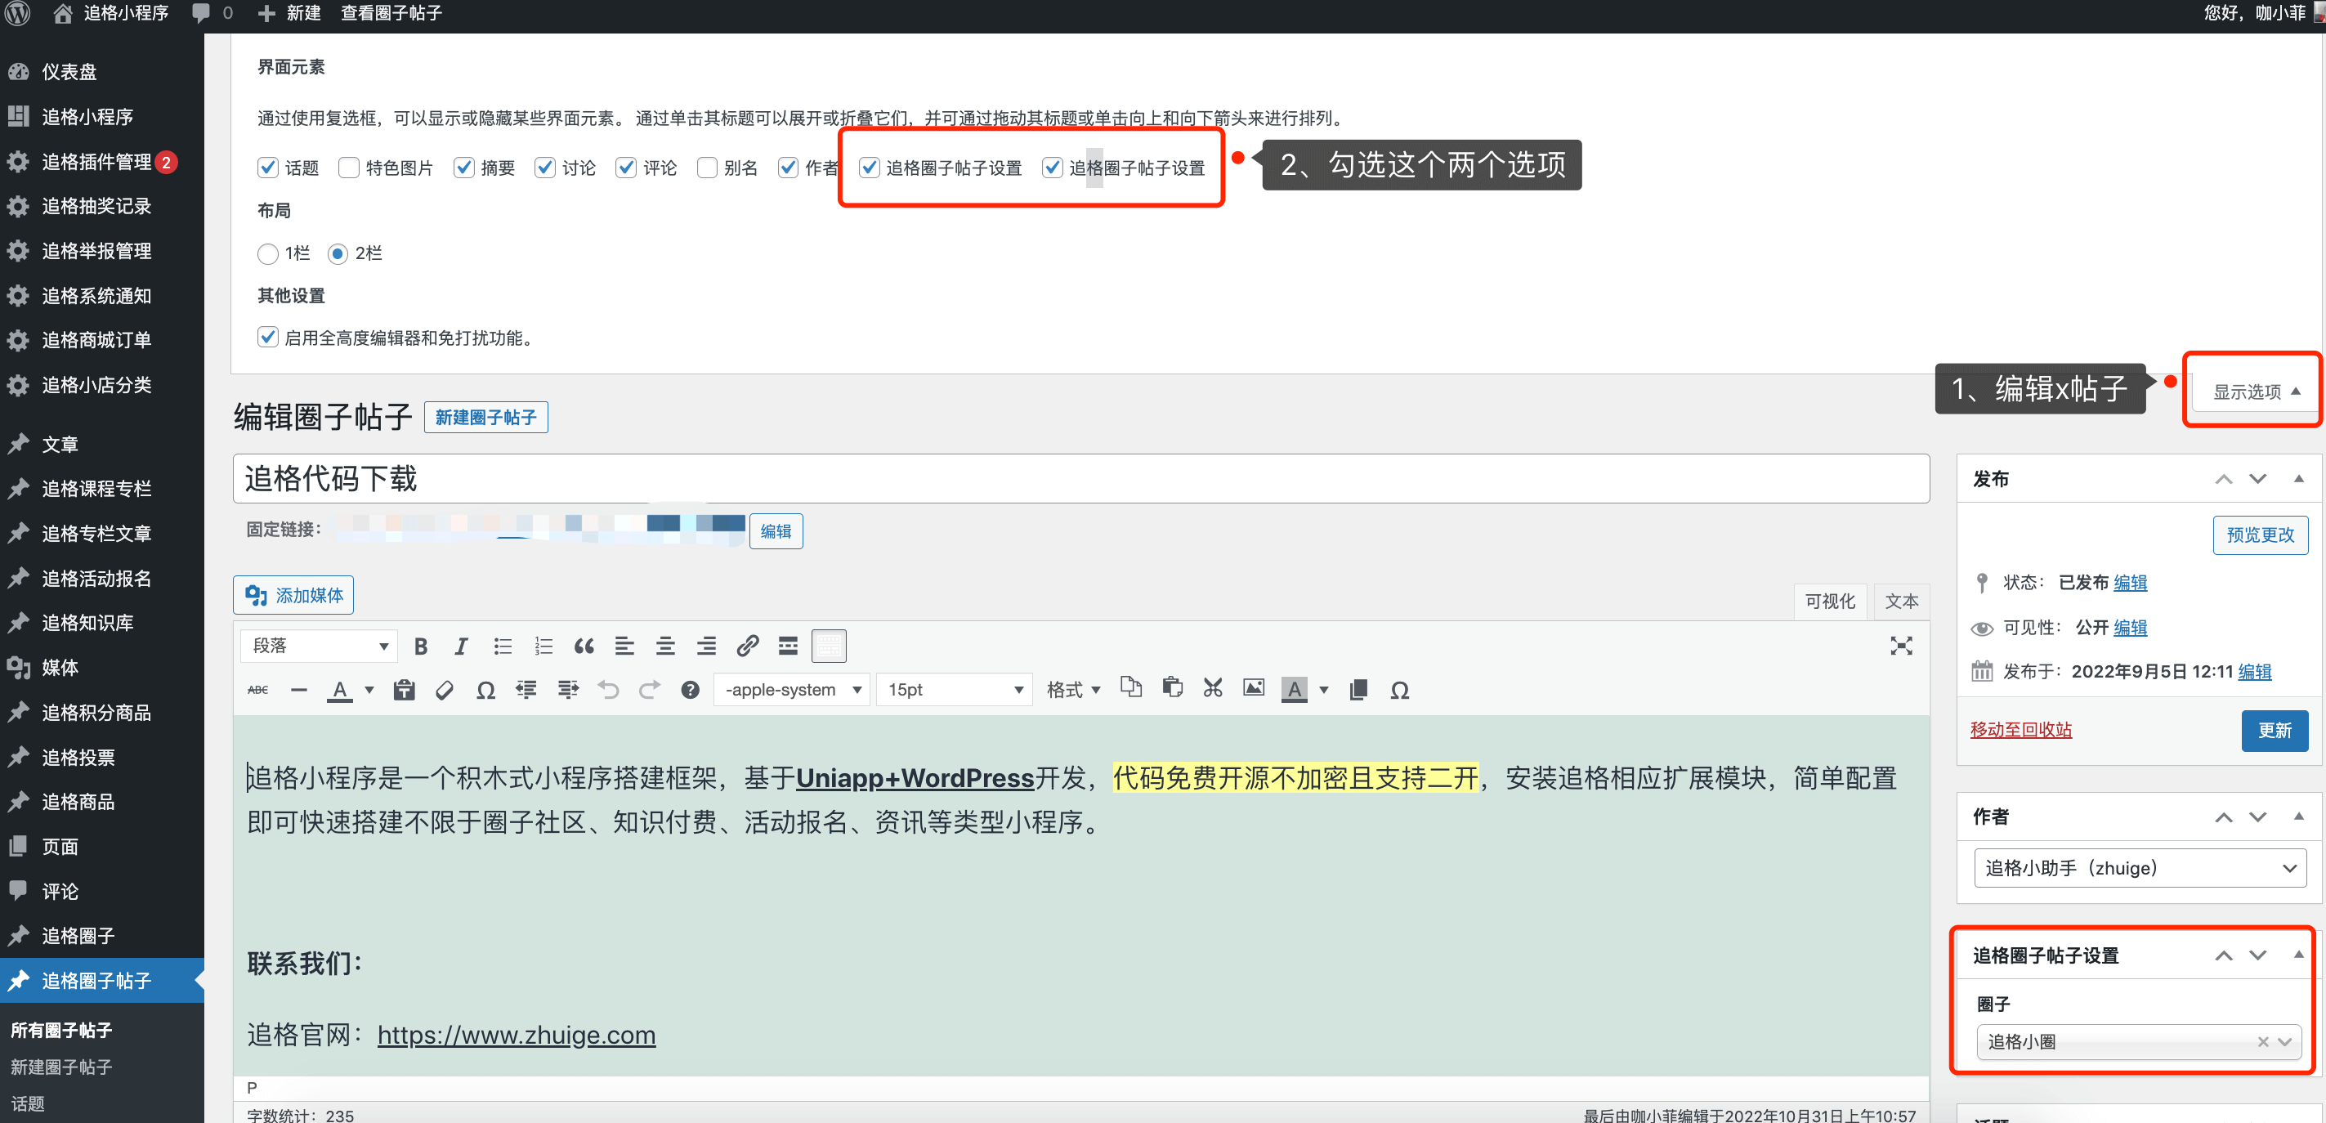Open the 15pt font size dropdown
Viewport: 2326px width, 1123px height.
(955, 691)
